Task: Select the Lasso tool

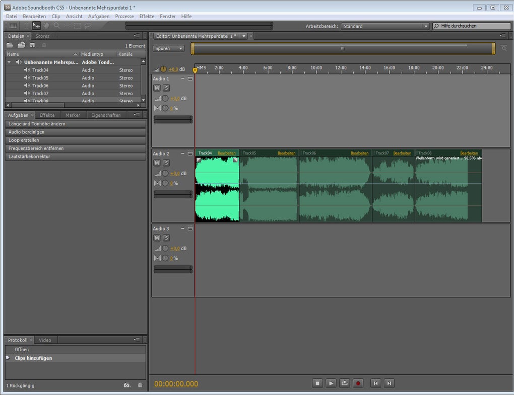Action: [88, 26]
